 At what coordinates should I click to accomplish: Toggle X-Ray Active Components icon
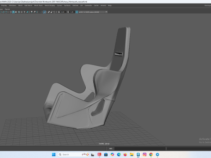51,12
